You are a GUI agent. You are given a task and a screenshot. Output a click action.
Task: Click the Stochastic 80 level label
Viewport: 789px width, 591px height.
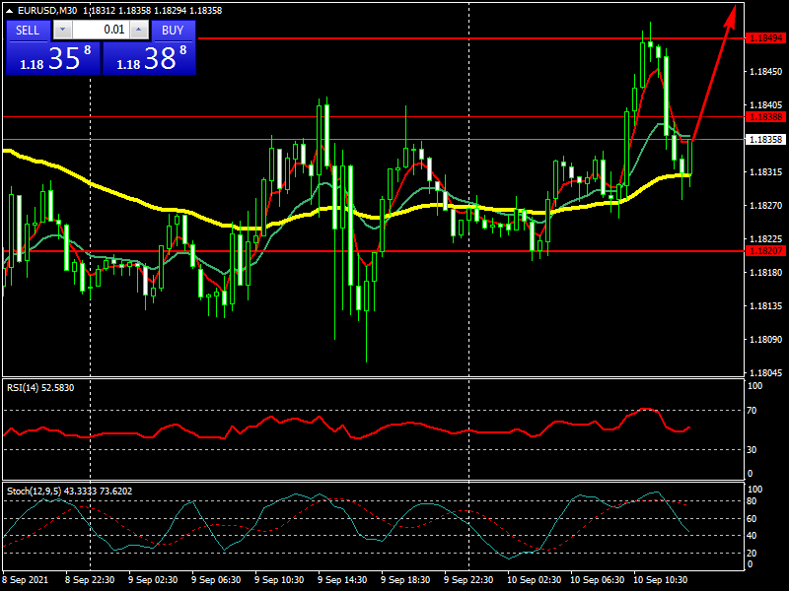752,501
